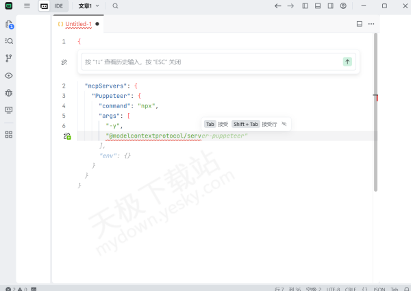The height and width of the screenshot is (291, 411).
Task: Click the eye preview icon in sidebar
Action: point(9,75)
